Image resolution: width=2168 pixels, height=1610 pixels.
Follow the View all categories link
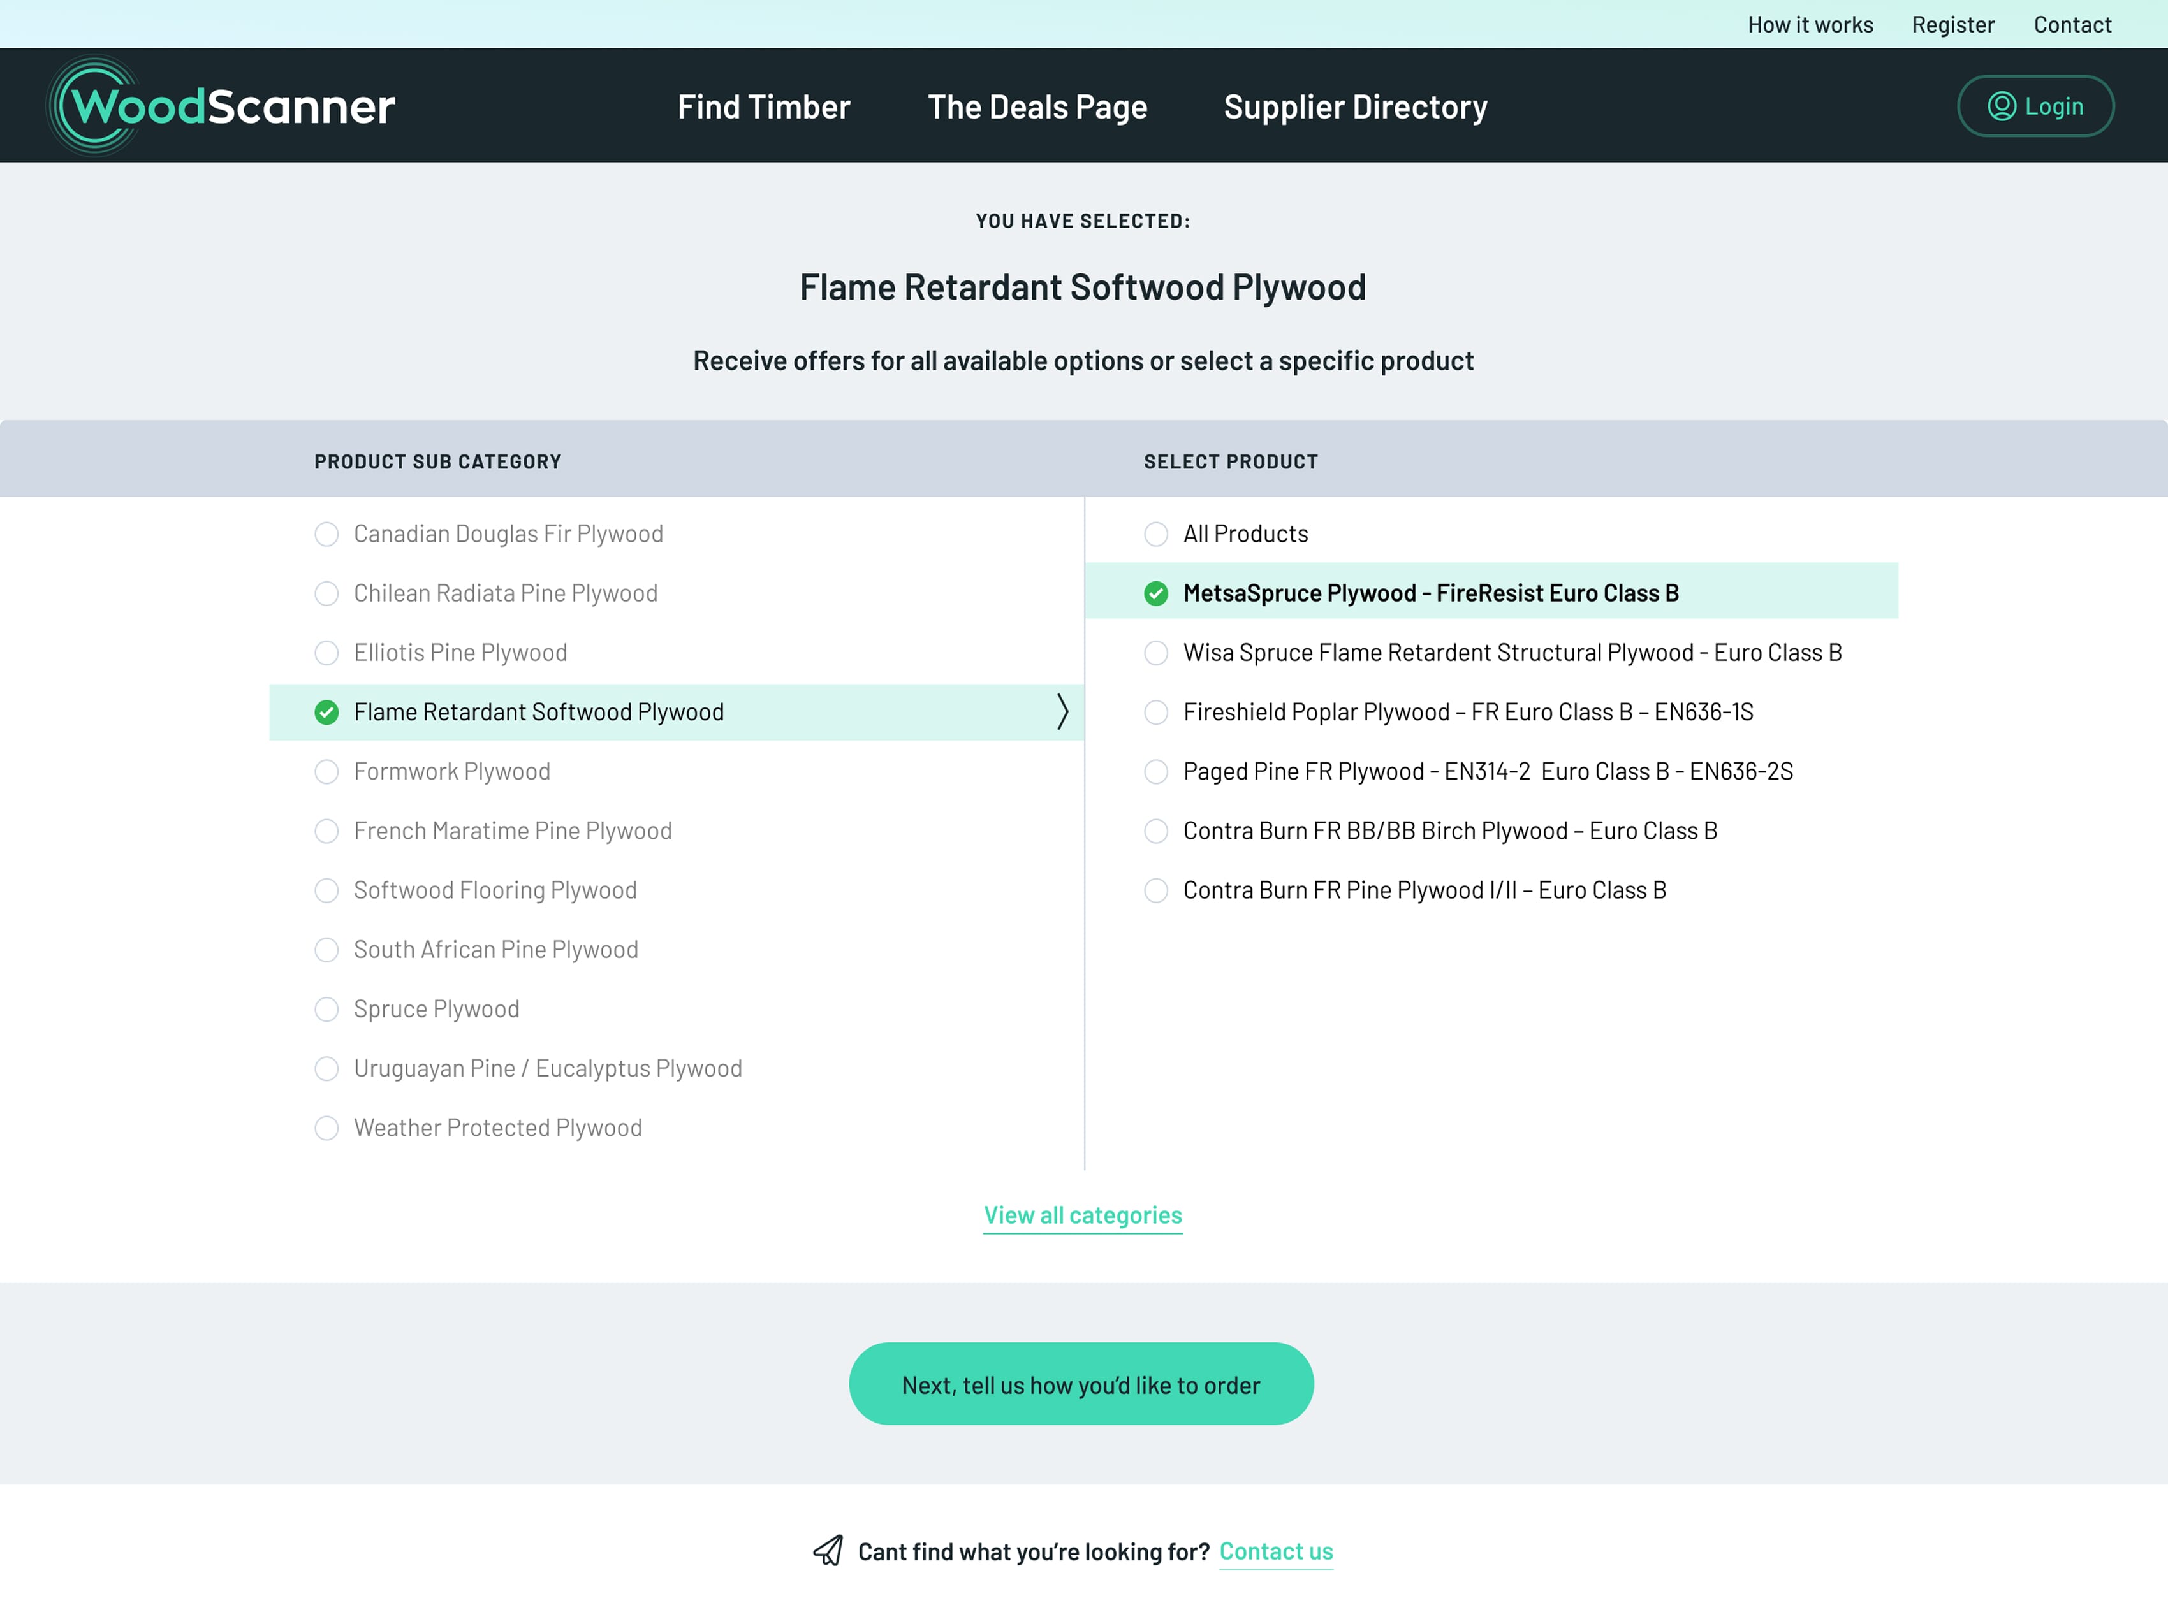[1082, 1215]
